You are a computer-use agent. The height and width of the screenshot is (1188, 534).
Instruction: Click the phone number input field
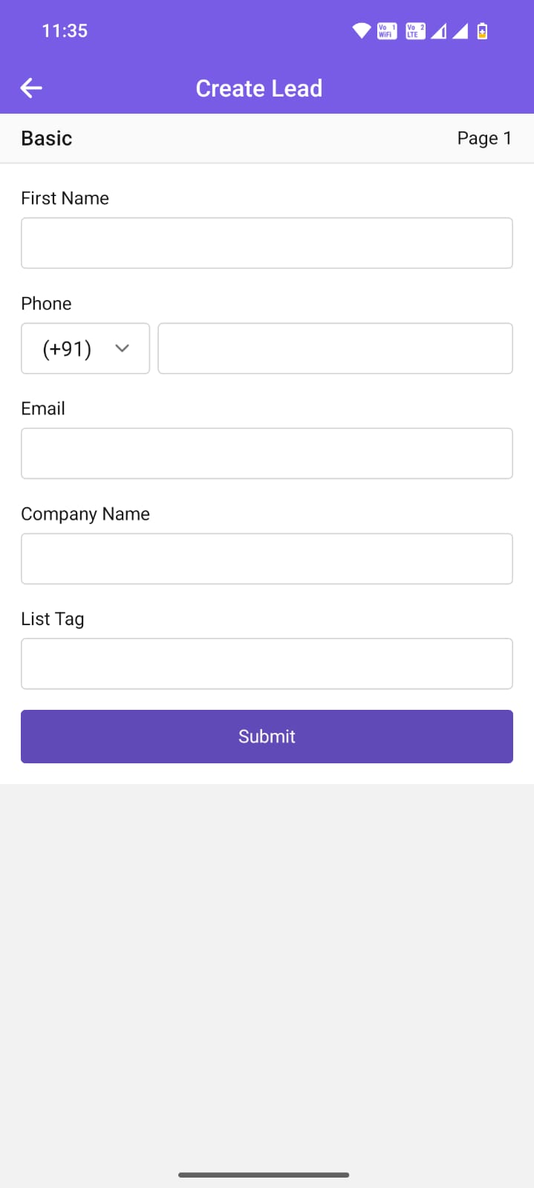click(x=335, y=348)
